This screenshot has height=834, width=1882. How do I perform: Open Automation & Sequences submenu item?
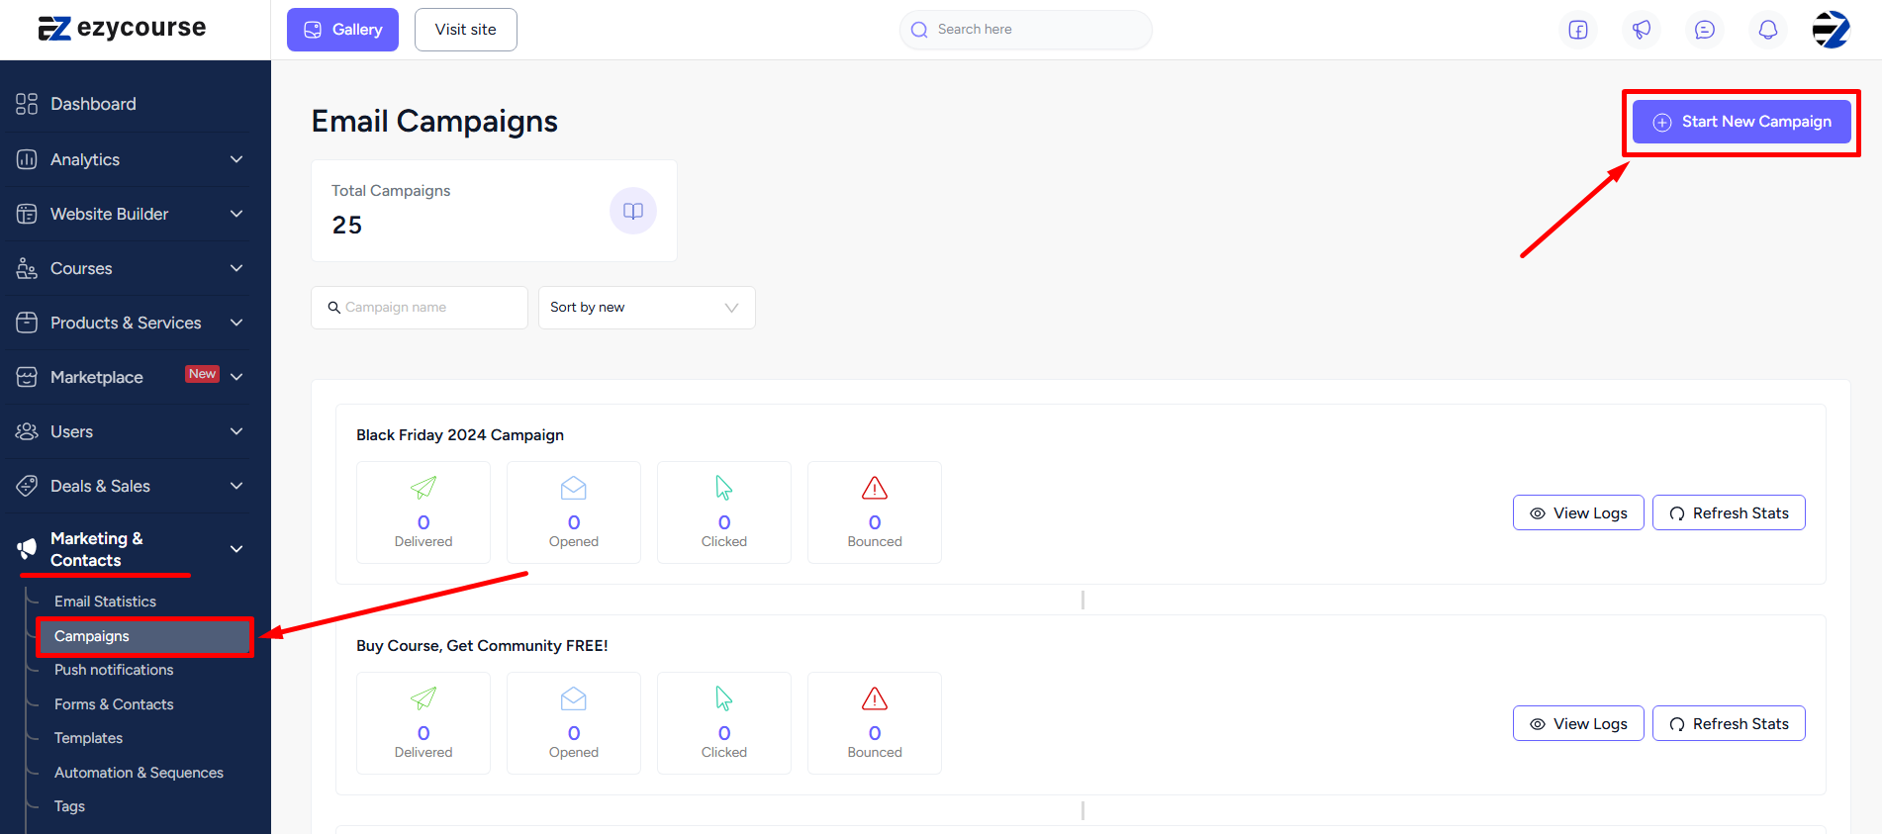click(x=139, y=773)
